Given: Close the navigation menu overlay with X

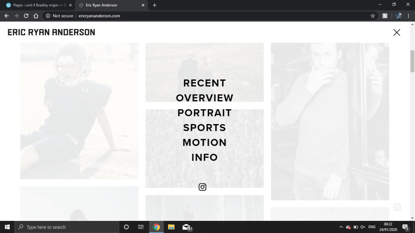Looking at the screenshot, I should (x=396, y=32).
